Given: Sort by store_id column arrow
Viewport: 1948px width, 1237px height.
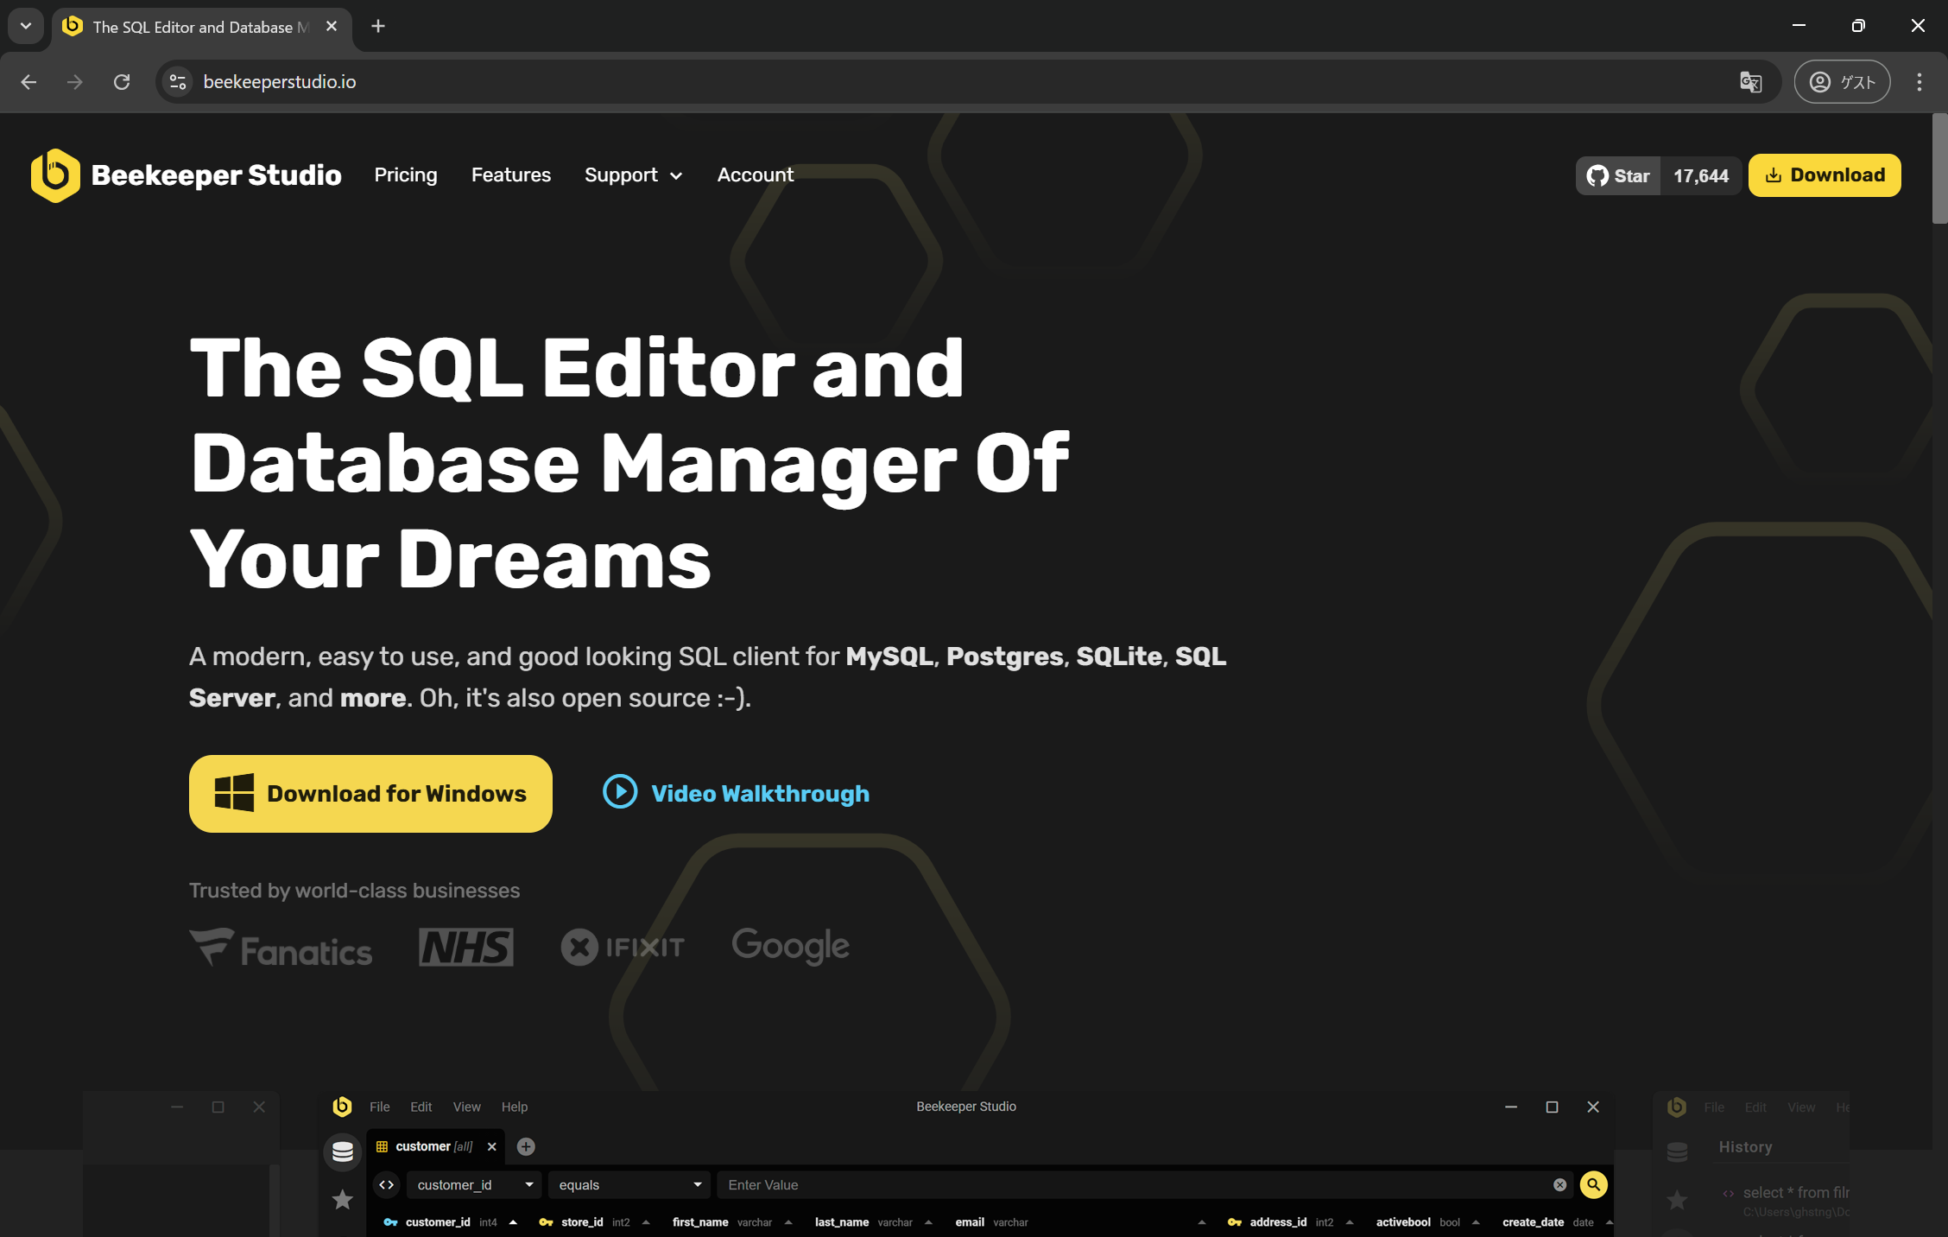Looking at the screenshot, I should tap(646, 1222).
